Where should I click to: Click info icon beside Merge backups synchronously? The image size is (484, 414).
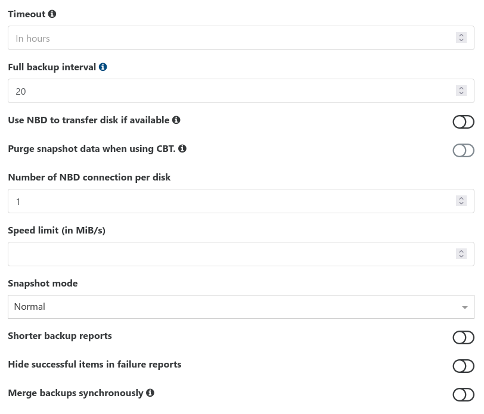pyautogui.click(x=150, y=393)
